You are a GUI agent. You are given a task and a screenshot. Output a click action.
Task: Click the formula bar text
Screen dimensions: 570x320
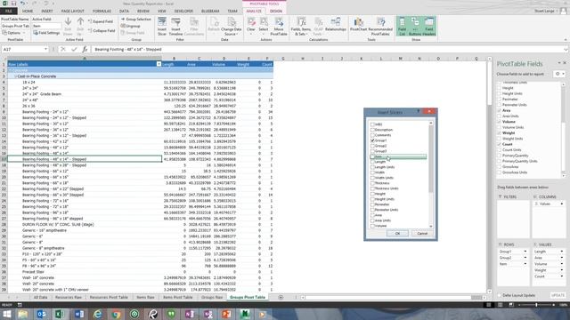128,49
